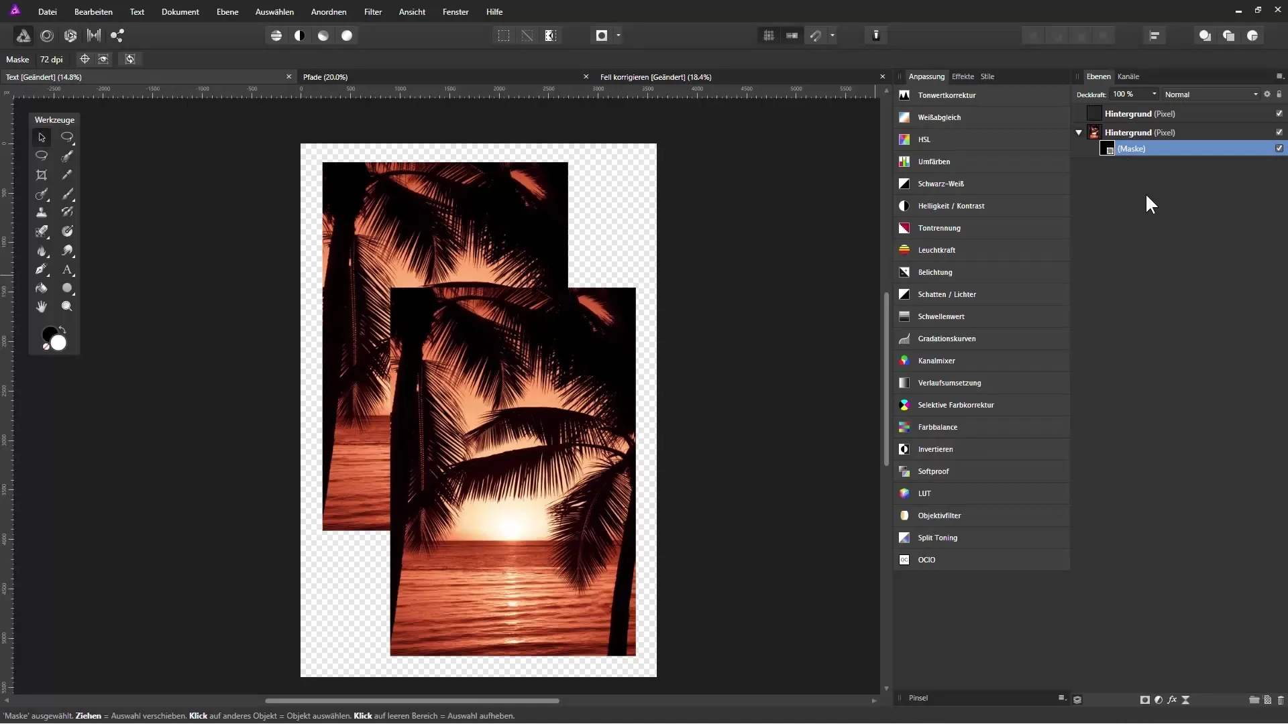1288x724 pixels.
Task: Select the Artistic Text tool
Action: pos(67,269)
